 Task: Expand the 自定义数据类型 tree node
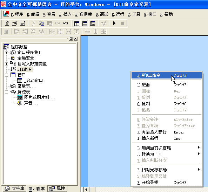6,64
